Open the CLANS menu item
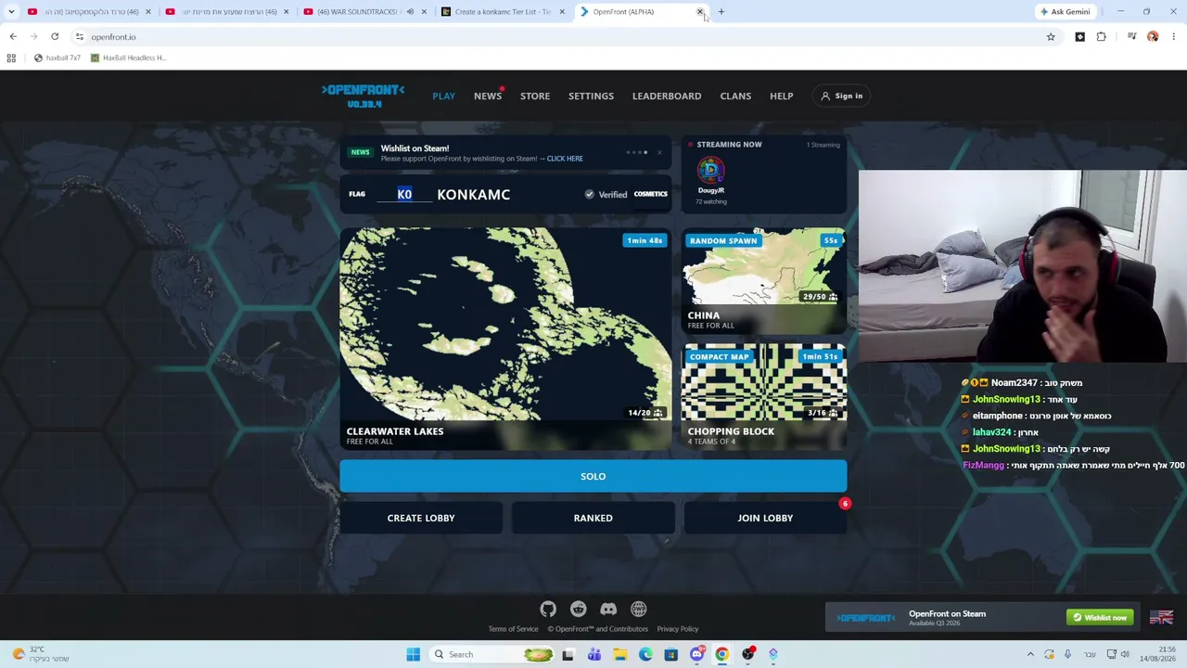Screen dimensions: 1187x668 point(735,96)
